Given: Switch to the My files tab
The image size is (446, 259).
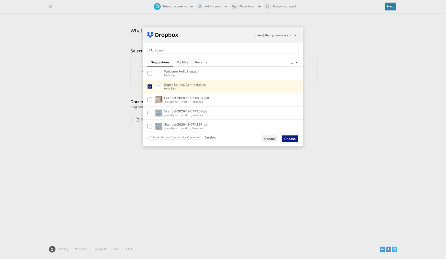Looking at the screenshot, I should click(182, 62).
